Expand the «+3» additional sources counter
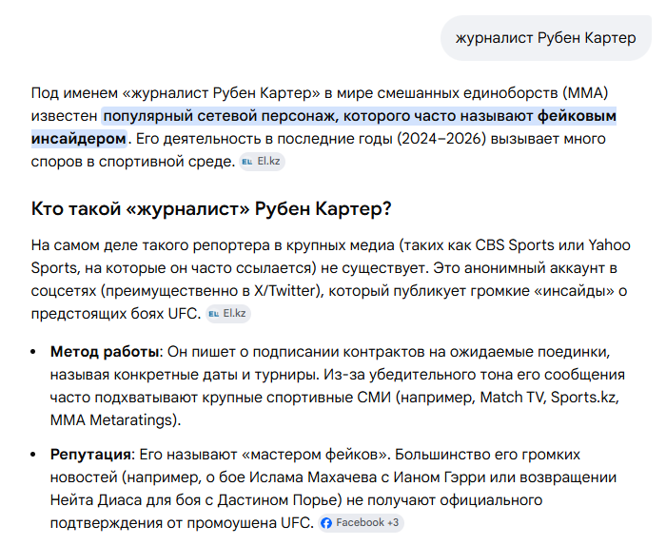Image resolution: width=666 pixels, height=545 pixels. pos(393,522)
